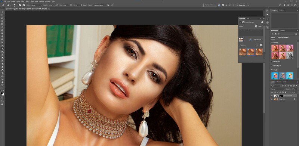This screenshot has height=146, width=299.
Task: Go to next variation arrow
Action: click(234, 5)
